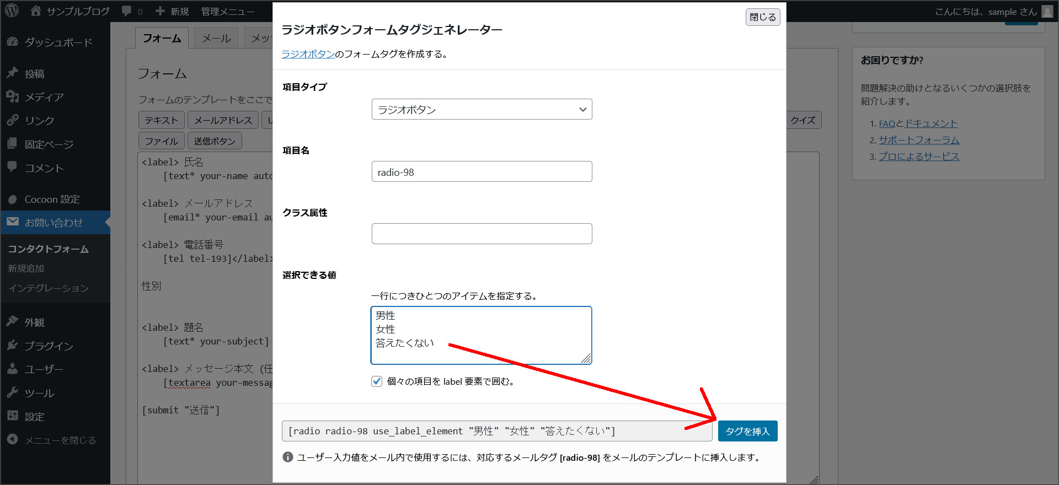Open the サポートフォーラム link
The image size is (1059, 485).
[918, 140]
